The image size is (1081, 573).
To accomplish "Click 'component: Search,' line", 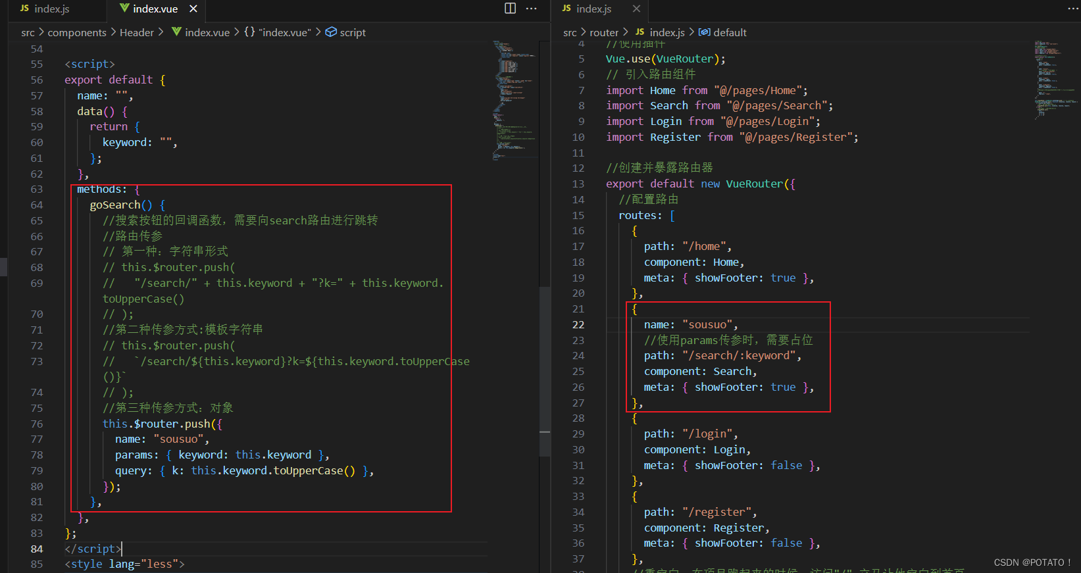I will point(701,371).
